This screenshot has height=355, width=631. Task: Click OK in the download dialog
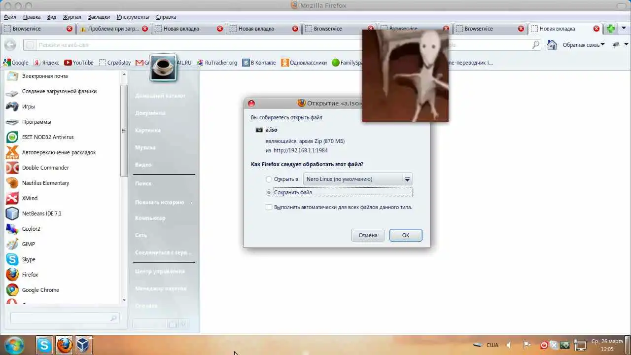click(x=406, y=235)
